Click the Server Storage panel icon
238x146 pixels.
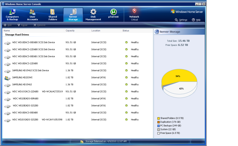coord(157,32)
